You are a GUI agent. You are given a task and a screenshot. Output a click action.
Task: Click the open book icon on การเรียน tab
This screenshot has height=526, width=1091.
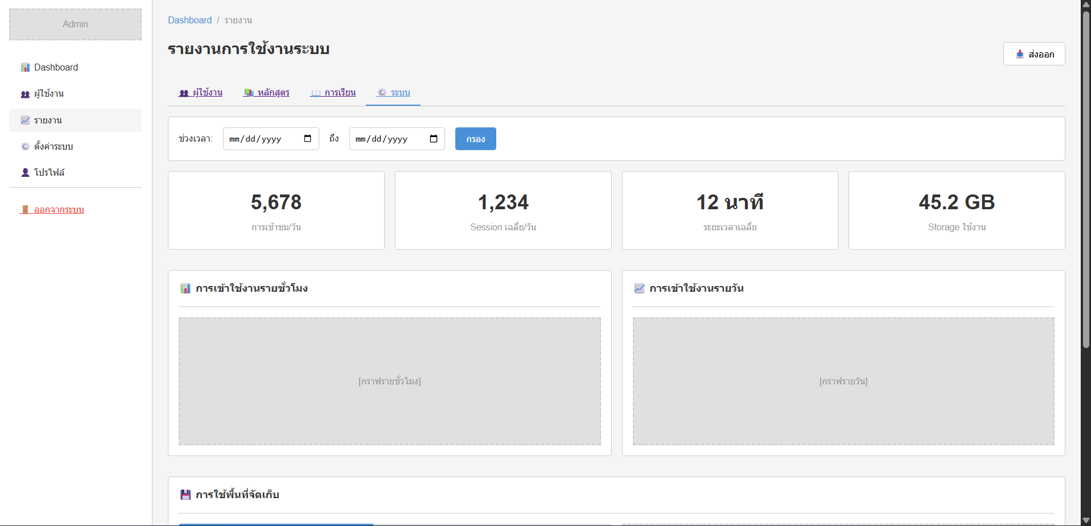tap(316, 93)
